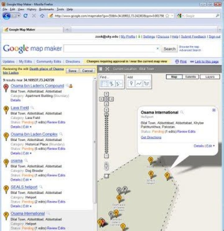Click the Save button
The width and height of the screenshot is (224, 231).
[x=72, y=71]
